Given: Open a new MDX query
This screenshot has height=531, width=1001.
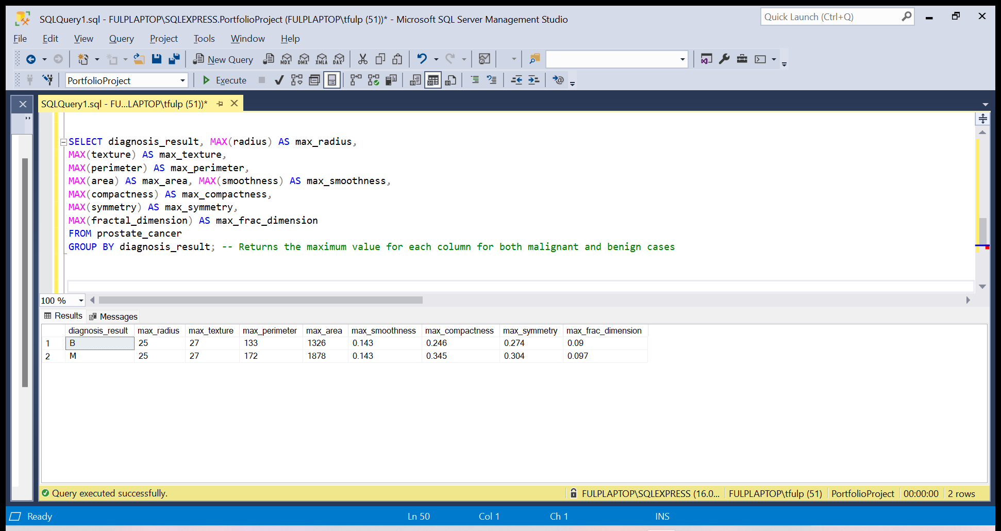Looking at the screenshot, I should click(x=286, y=59).
